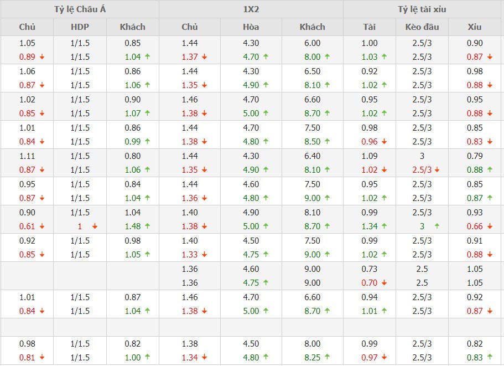Select the Tỷ lệ Châu Á header
The height and width of the screenshot is (366, 504).
coord(79,9)
